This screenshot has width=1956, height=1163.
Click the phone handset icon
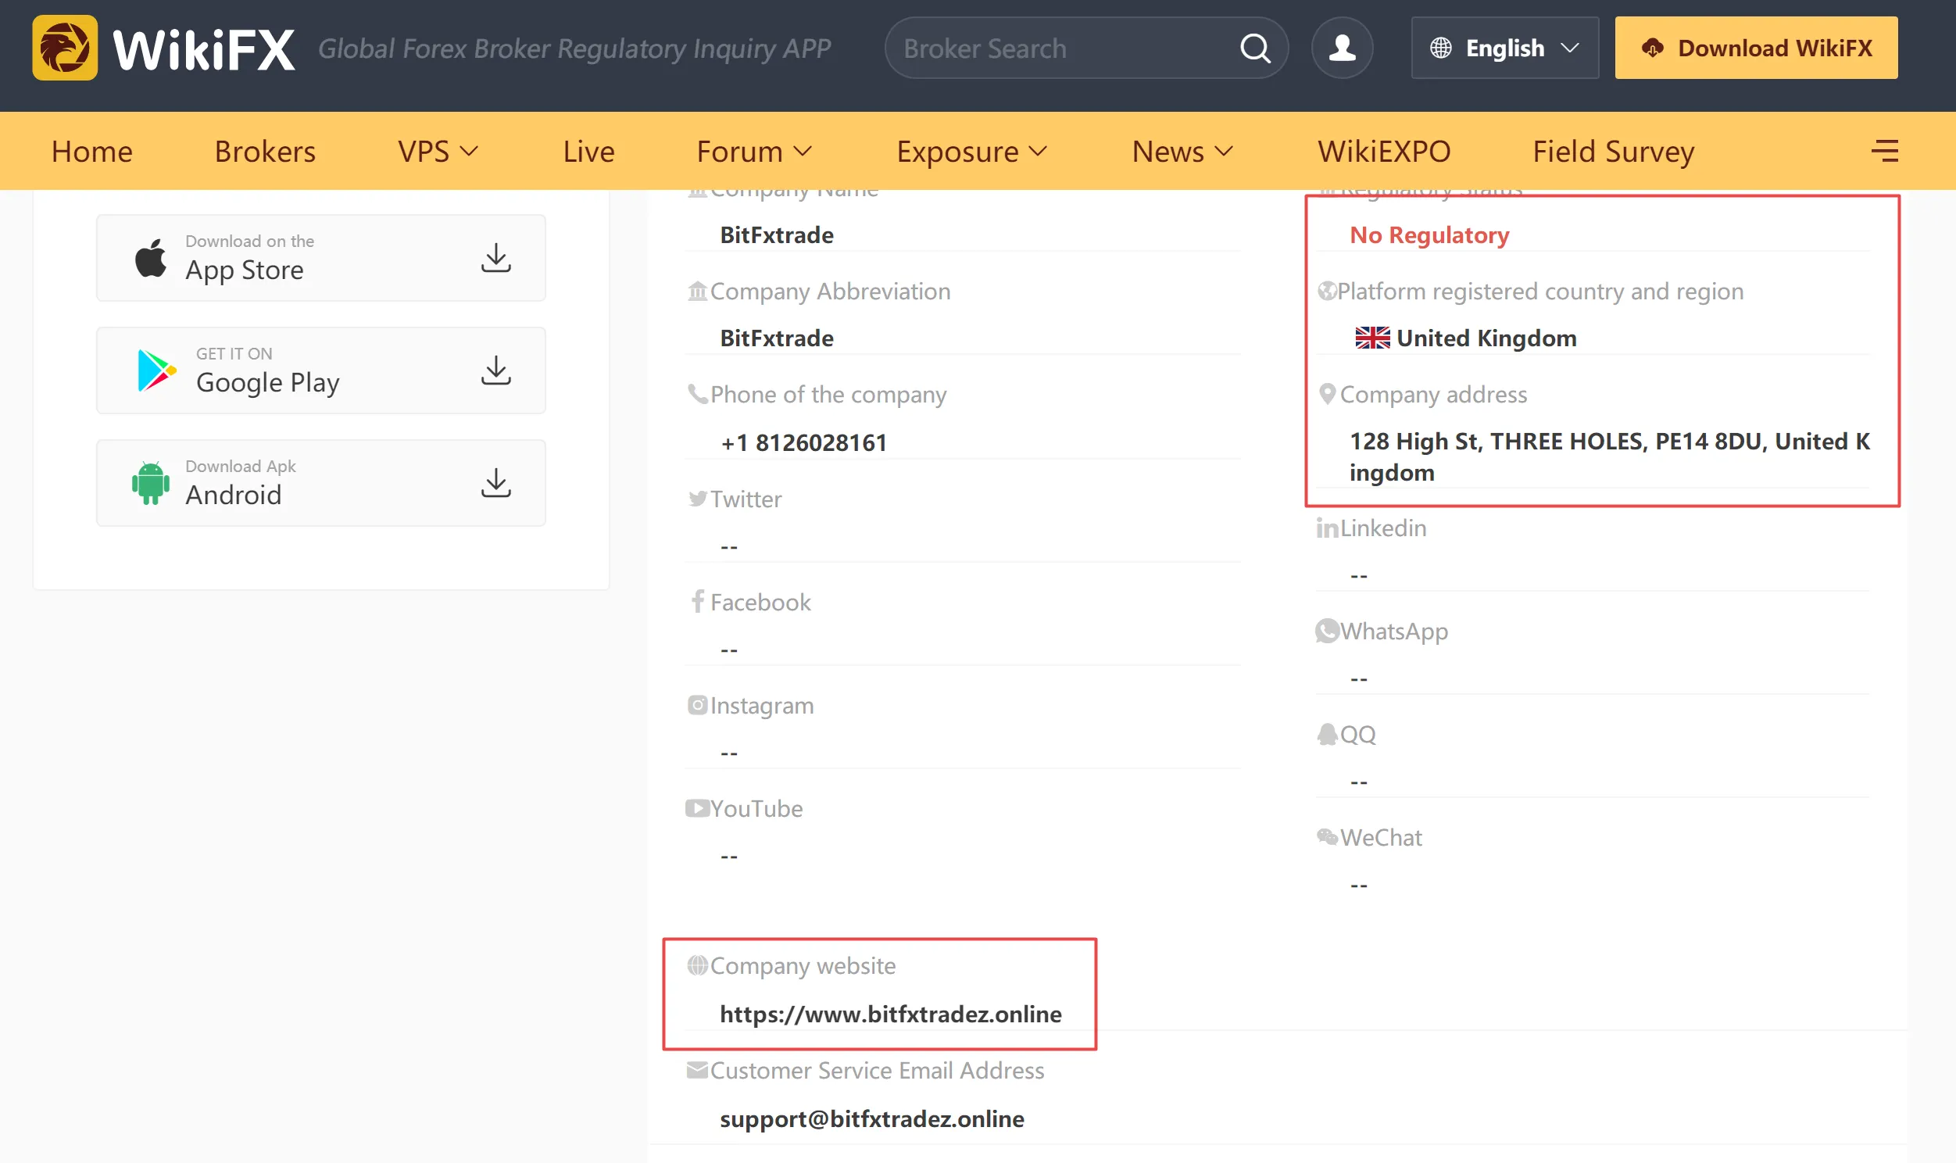tap(697, 393)
